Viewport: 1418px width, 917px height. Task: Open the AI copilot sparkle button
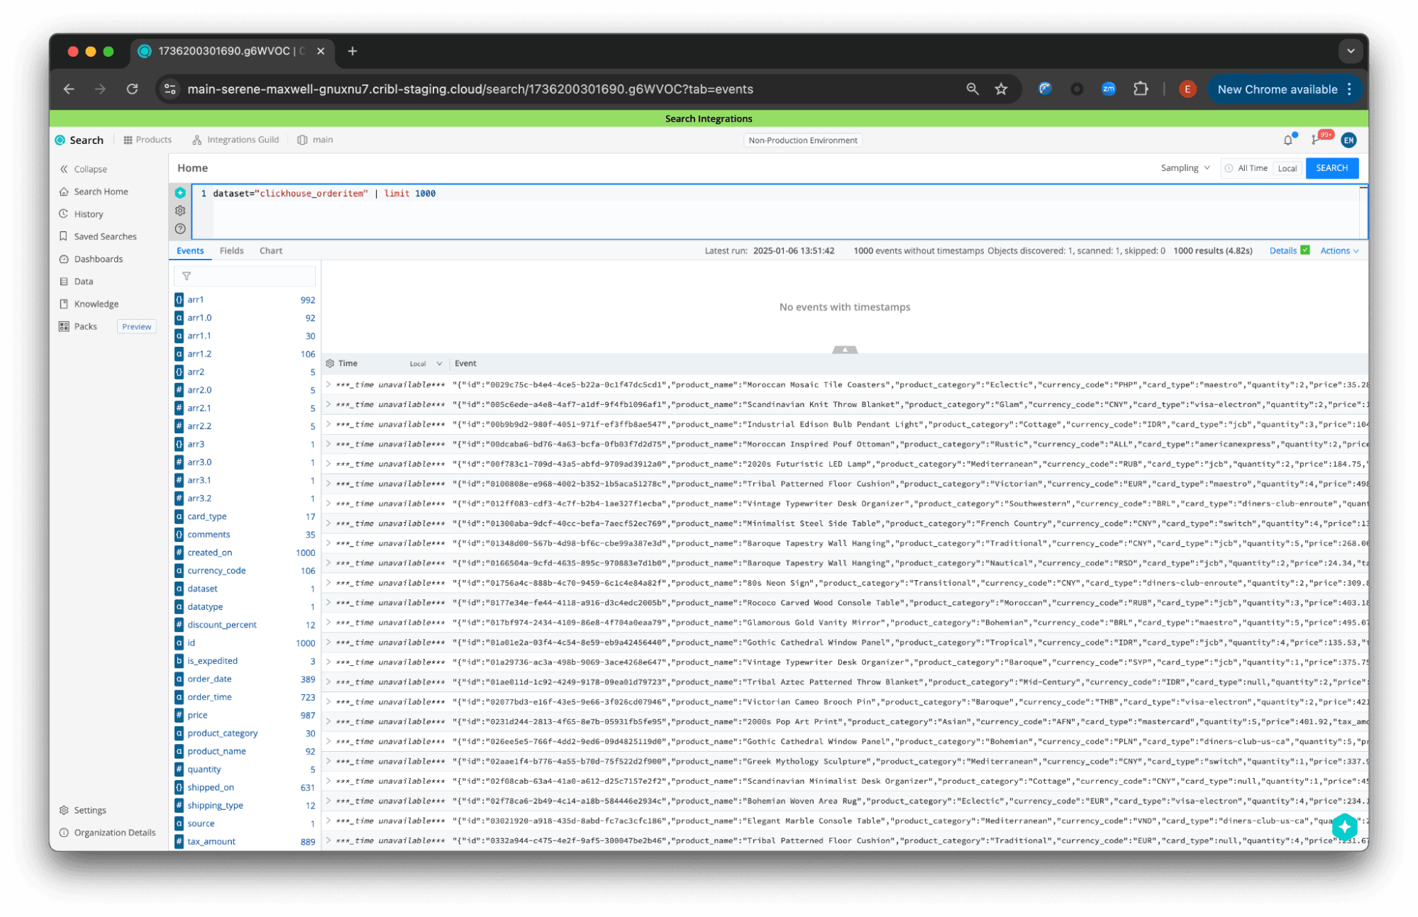coord(1344,826)
